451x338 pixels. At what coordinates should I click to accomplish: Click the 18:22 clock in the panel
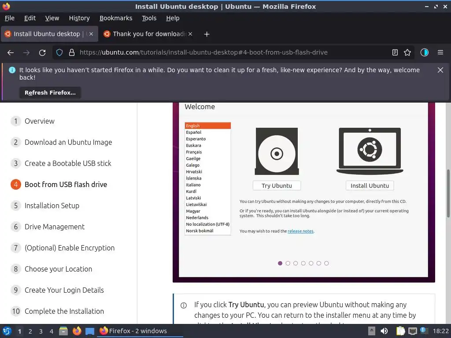pos(440,331)
